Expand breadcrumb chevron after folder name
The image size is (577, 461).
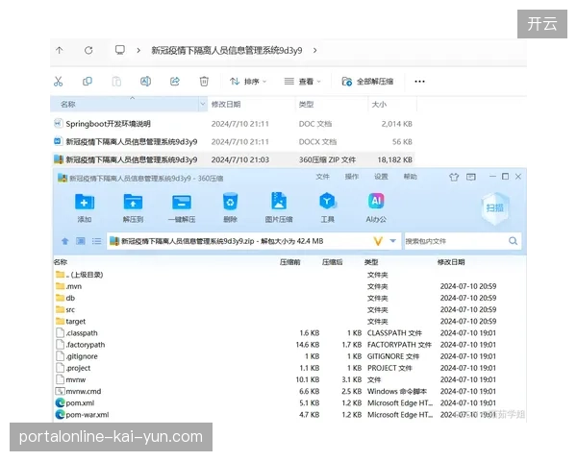[x=315, y=50]
